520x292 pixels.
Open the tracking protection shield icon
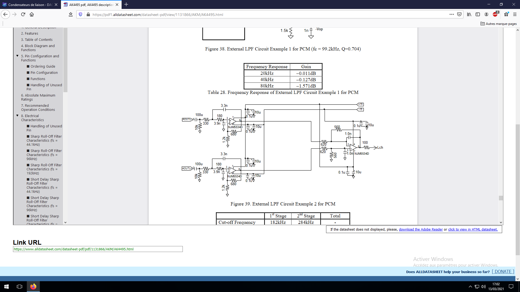pos(80,15)
